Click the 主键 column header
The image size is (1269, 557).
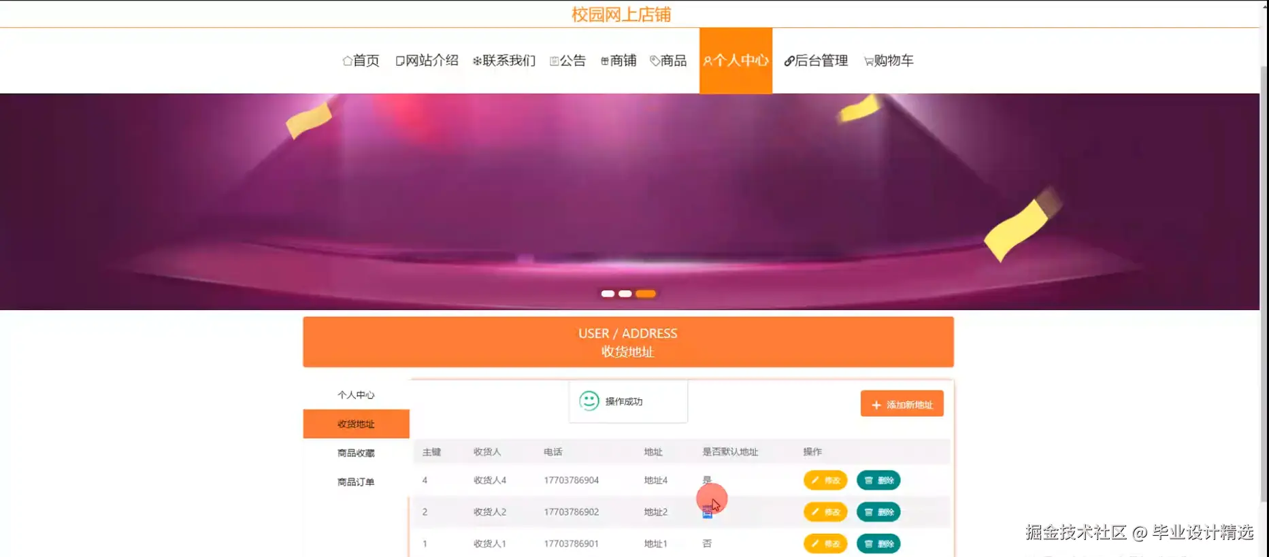click(431, 452)
